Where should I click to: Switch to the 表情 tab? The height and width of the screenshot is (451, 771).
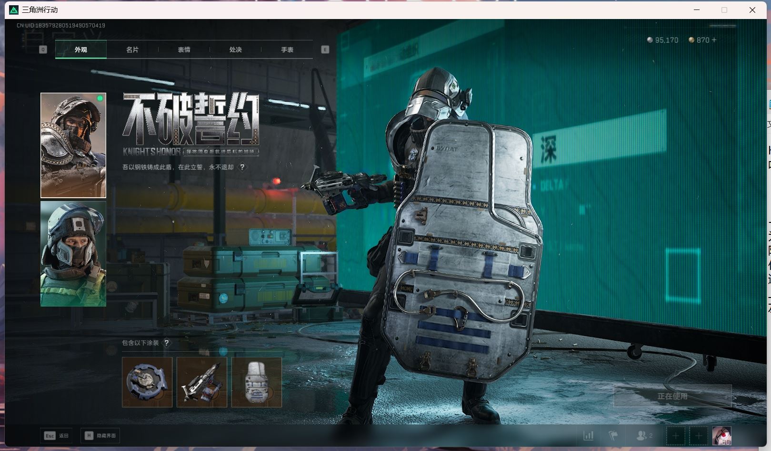point(184,49)
